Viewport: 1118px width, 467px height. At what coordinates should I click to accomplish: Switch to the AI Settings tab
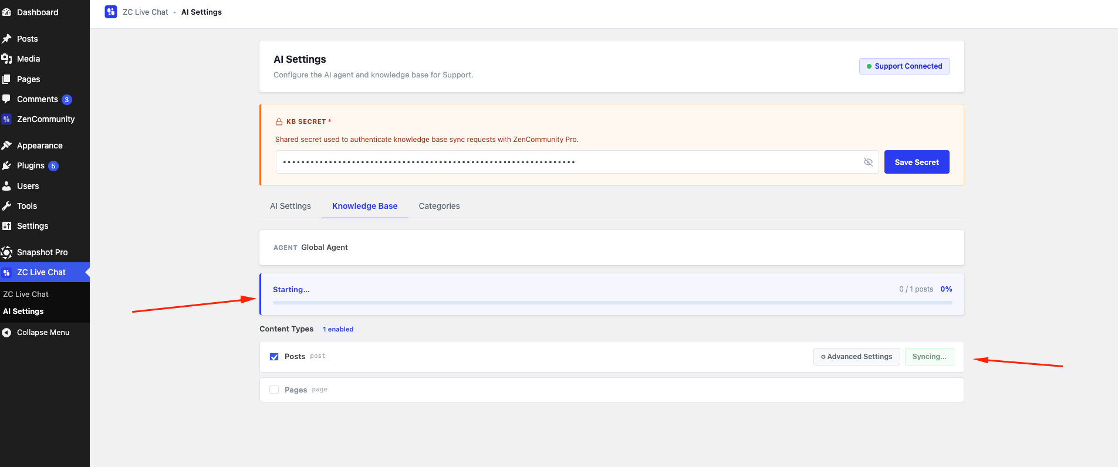pyautogui.click(x=291, y=206)
